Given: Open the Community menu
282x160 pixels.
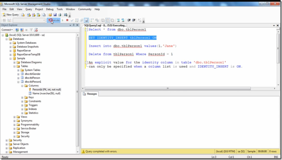Looking at the screenshot, I should (85, 9).
